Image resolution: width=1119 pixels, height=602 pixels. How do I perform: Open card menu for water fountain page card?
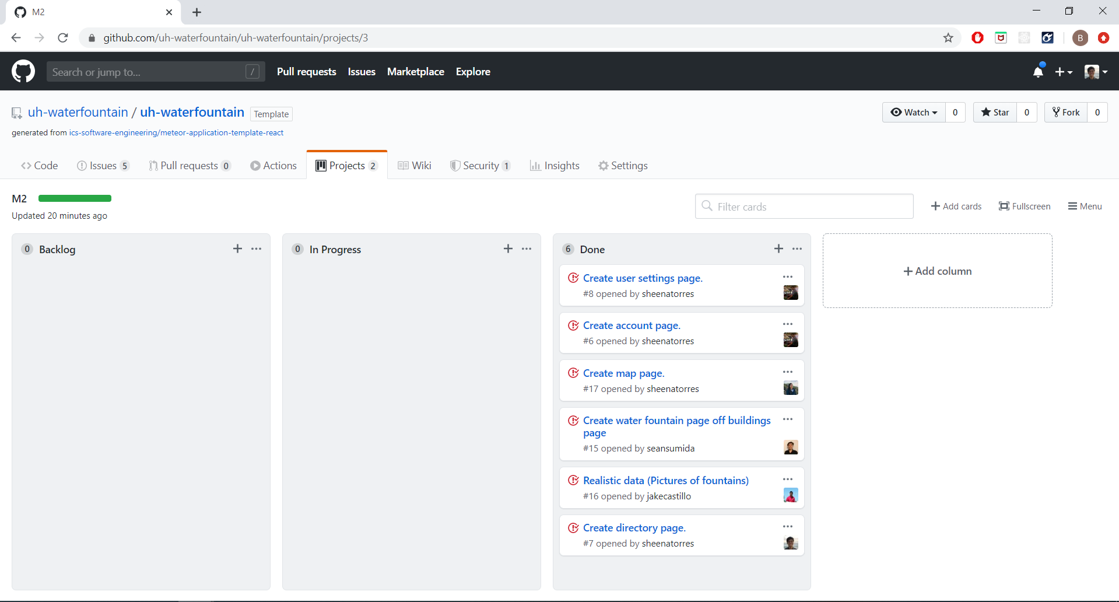tap(788, 419)
